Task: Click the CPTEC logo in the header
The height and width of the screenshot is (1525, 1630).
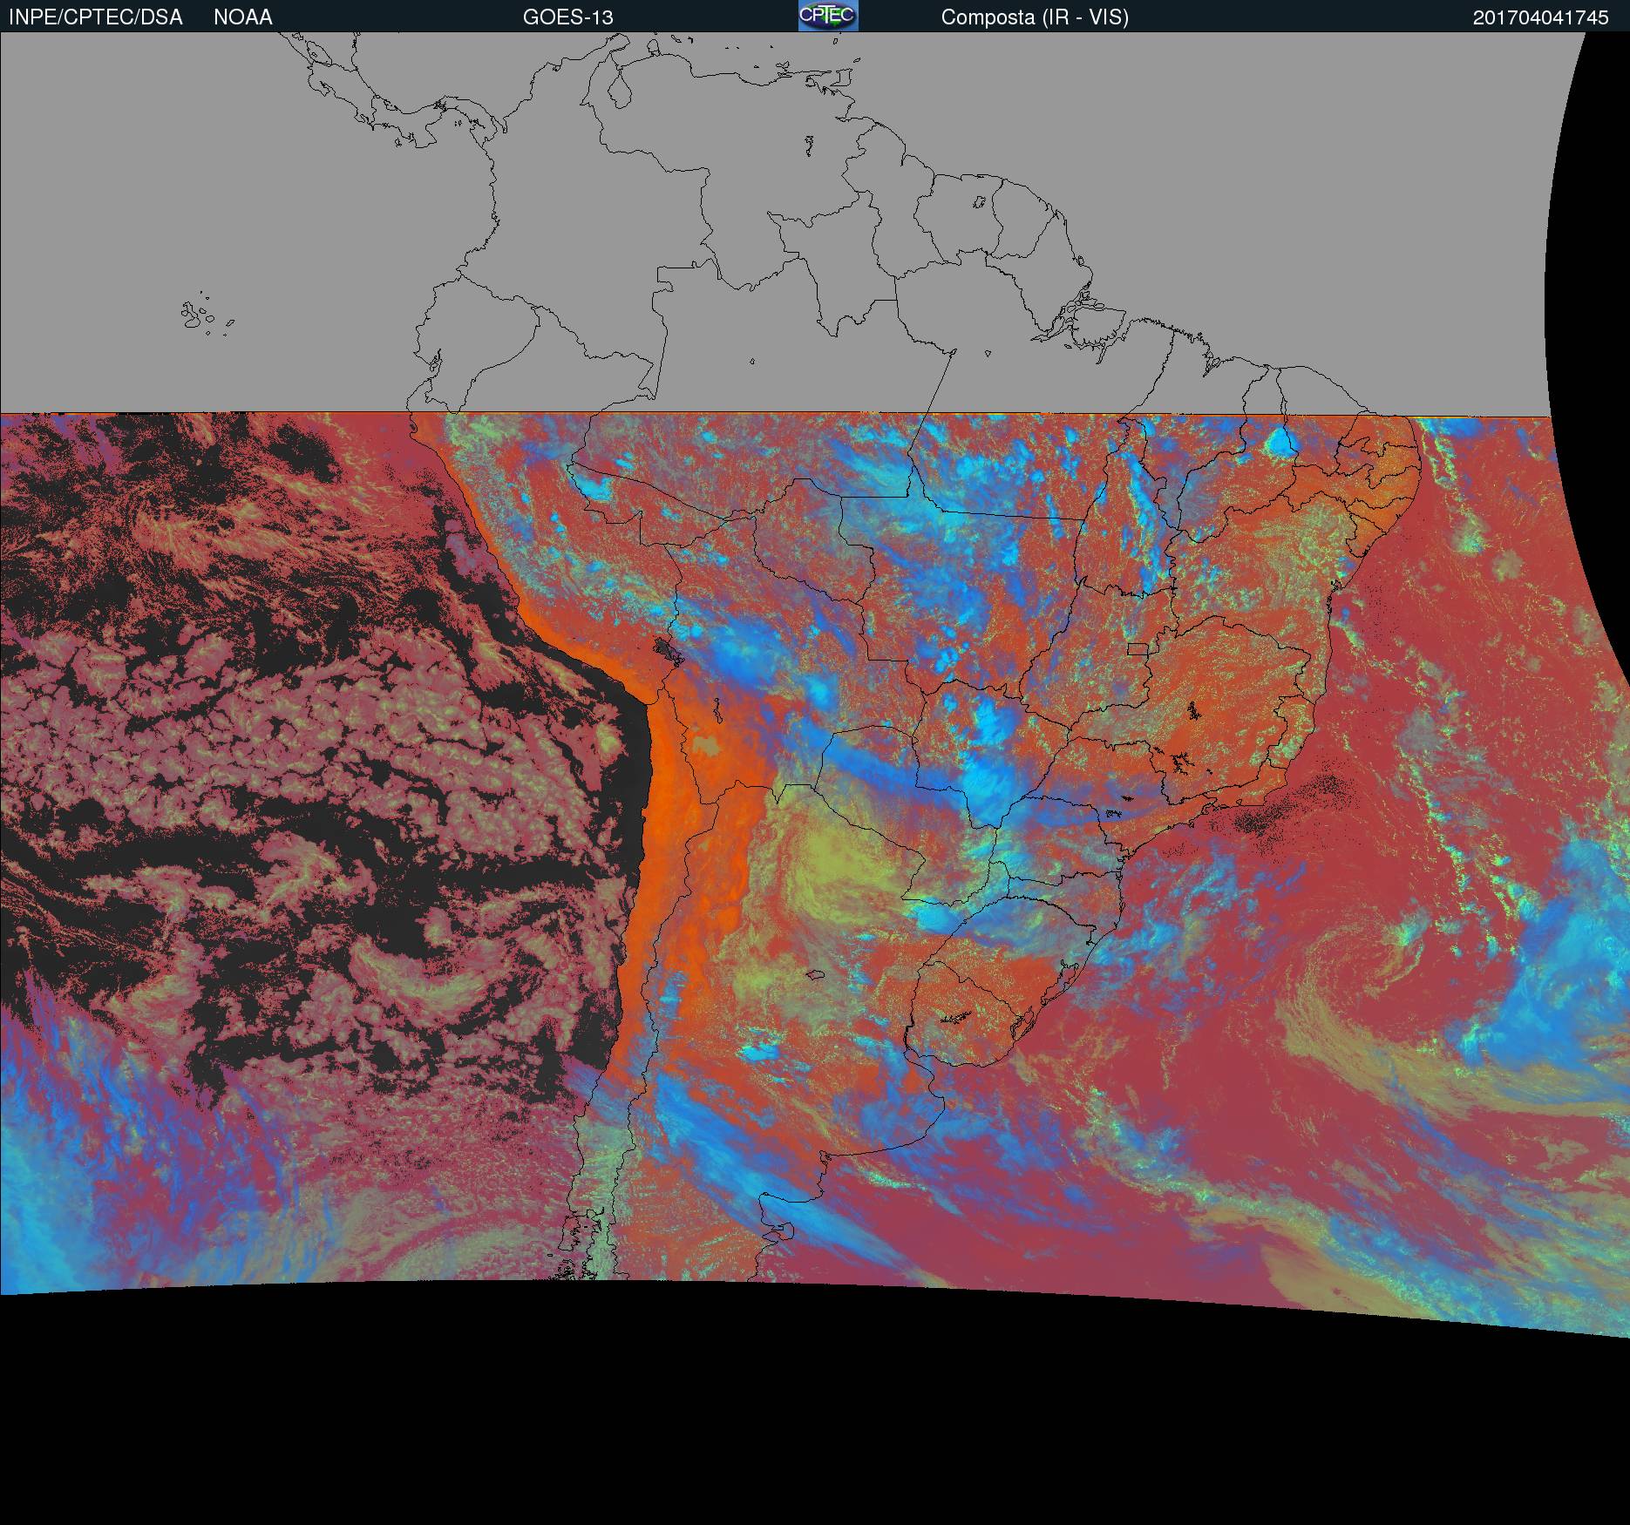Action: point(828,16)
